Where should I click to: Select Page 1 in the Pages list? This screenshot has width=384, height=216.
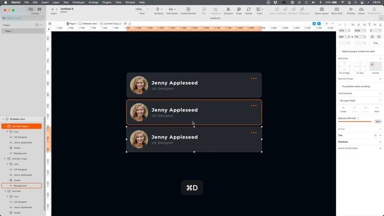tap(23, 31)
